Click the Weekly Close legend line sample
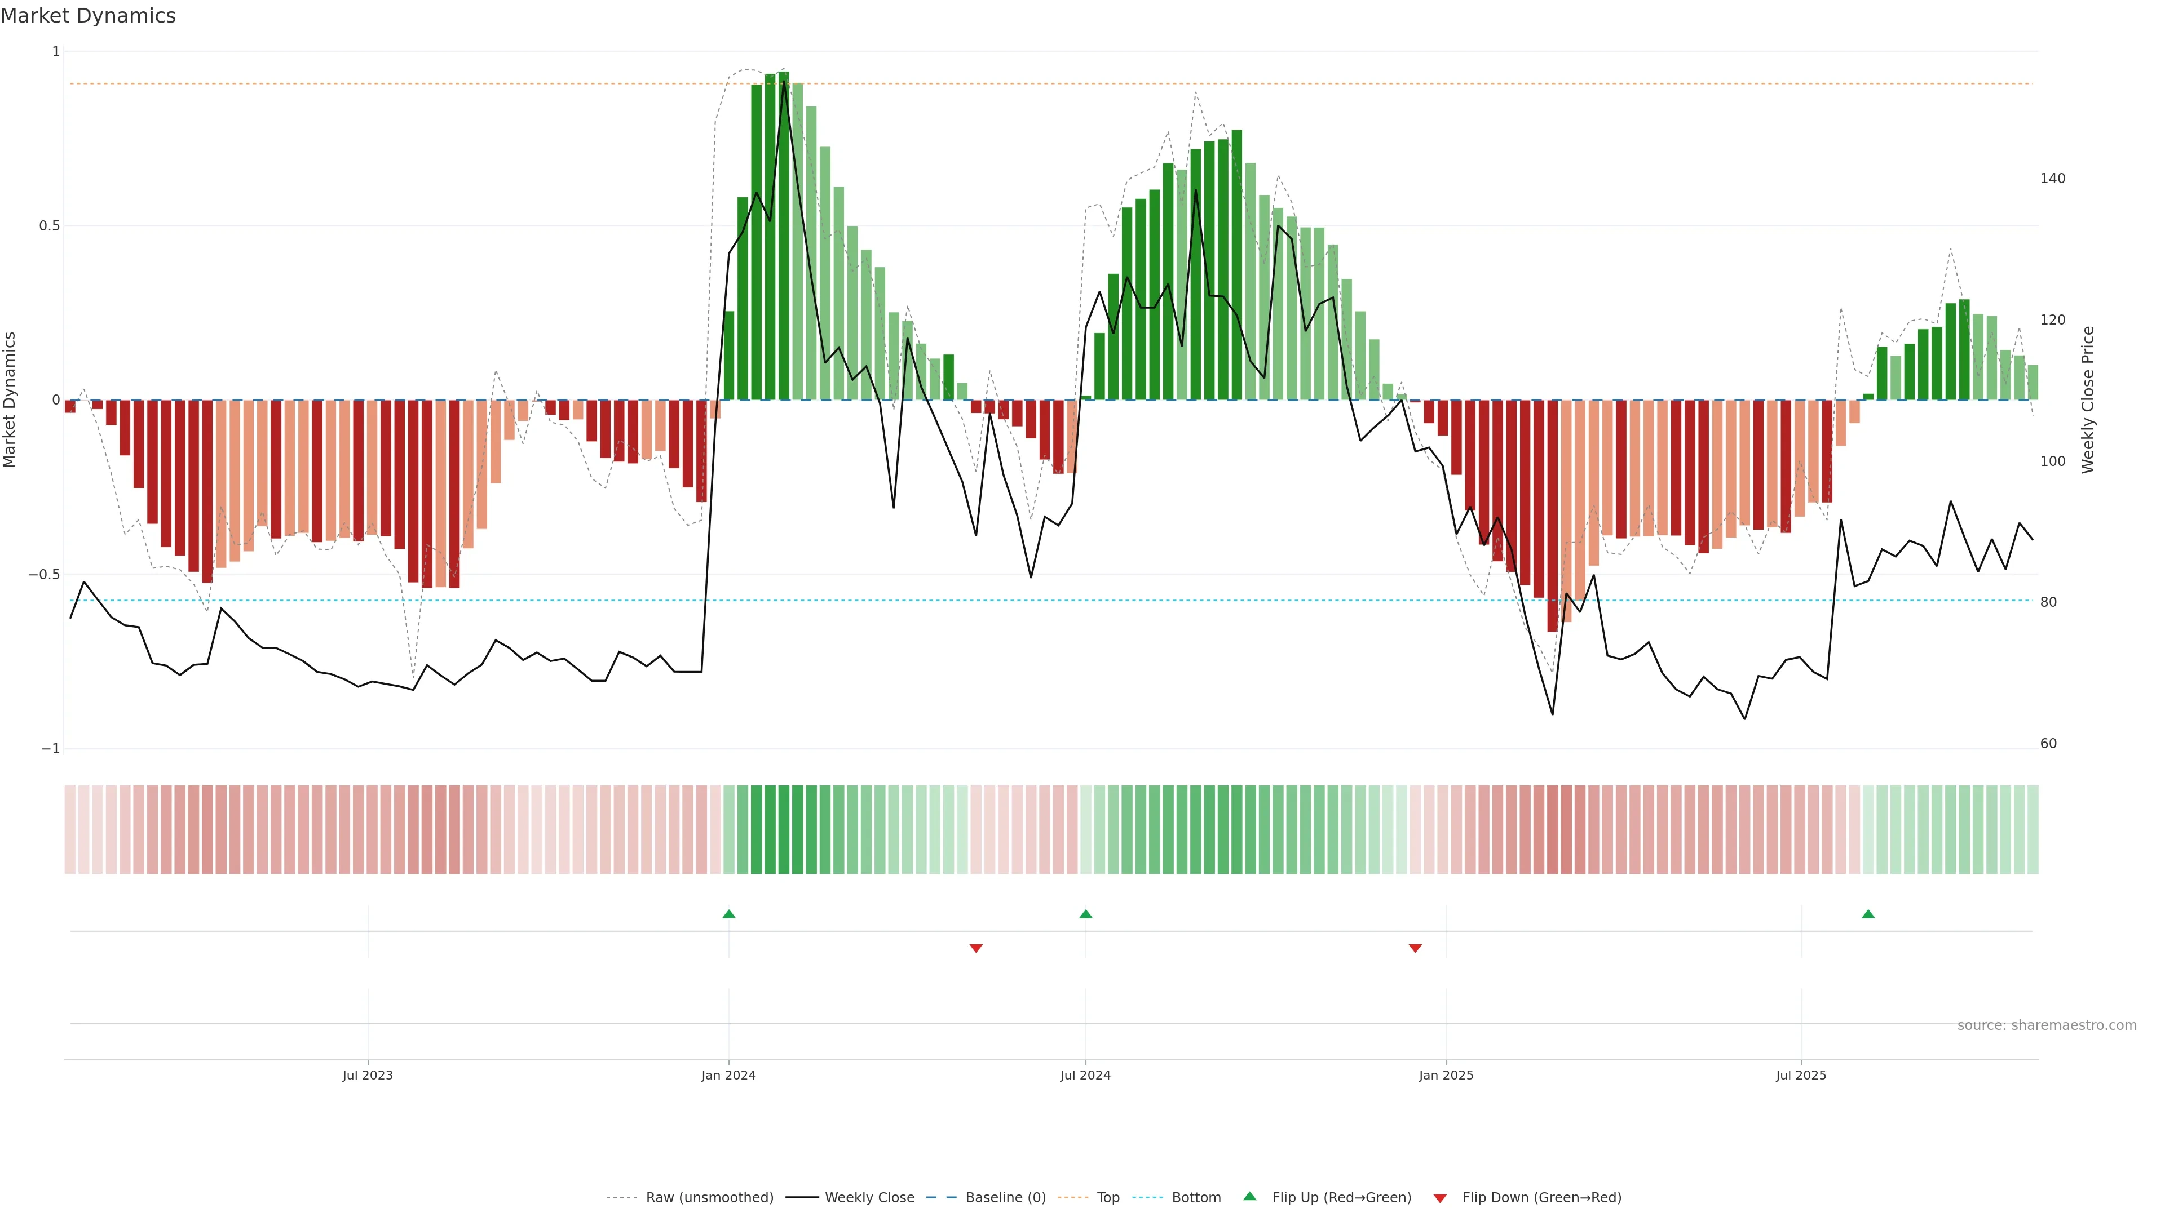The image size is (2165, 1217). click(802, 1198)
